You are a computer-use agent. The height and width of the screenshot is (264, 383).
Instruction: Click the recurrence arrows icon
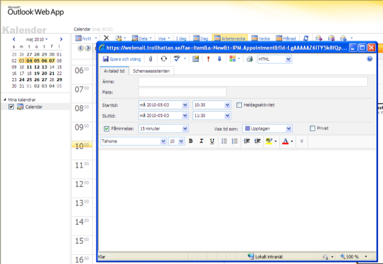163,59
